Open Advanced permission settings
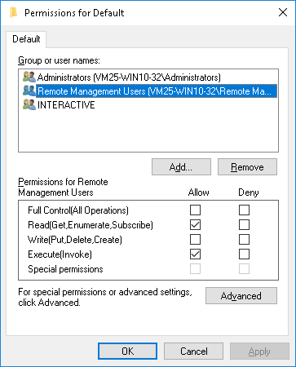296x367 pixels. [241, 296]
